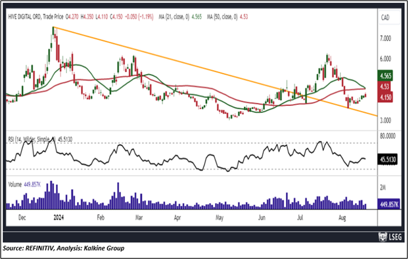This screenshot has width=408, height=259.
Task: Click the 2024 date axis label
Action: pos(59,217)
